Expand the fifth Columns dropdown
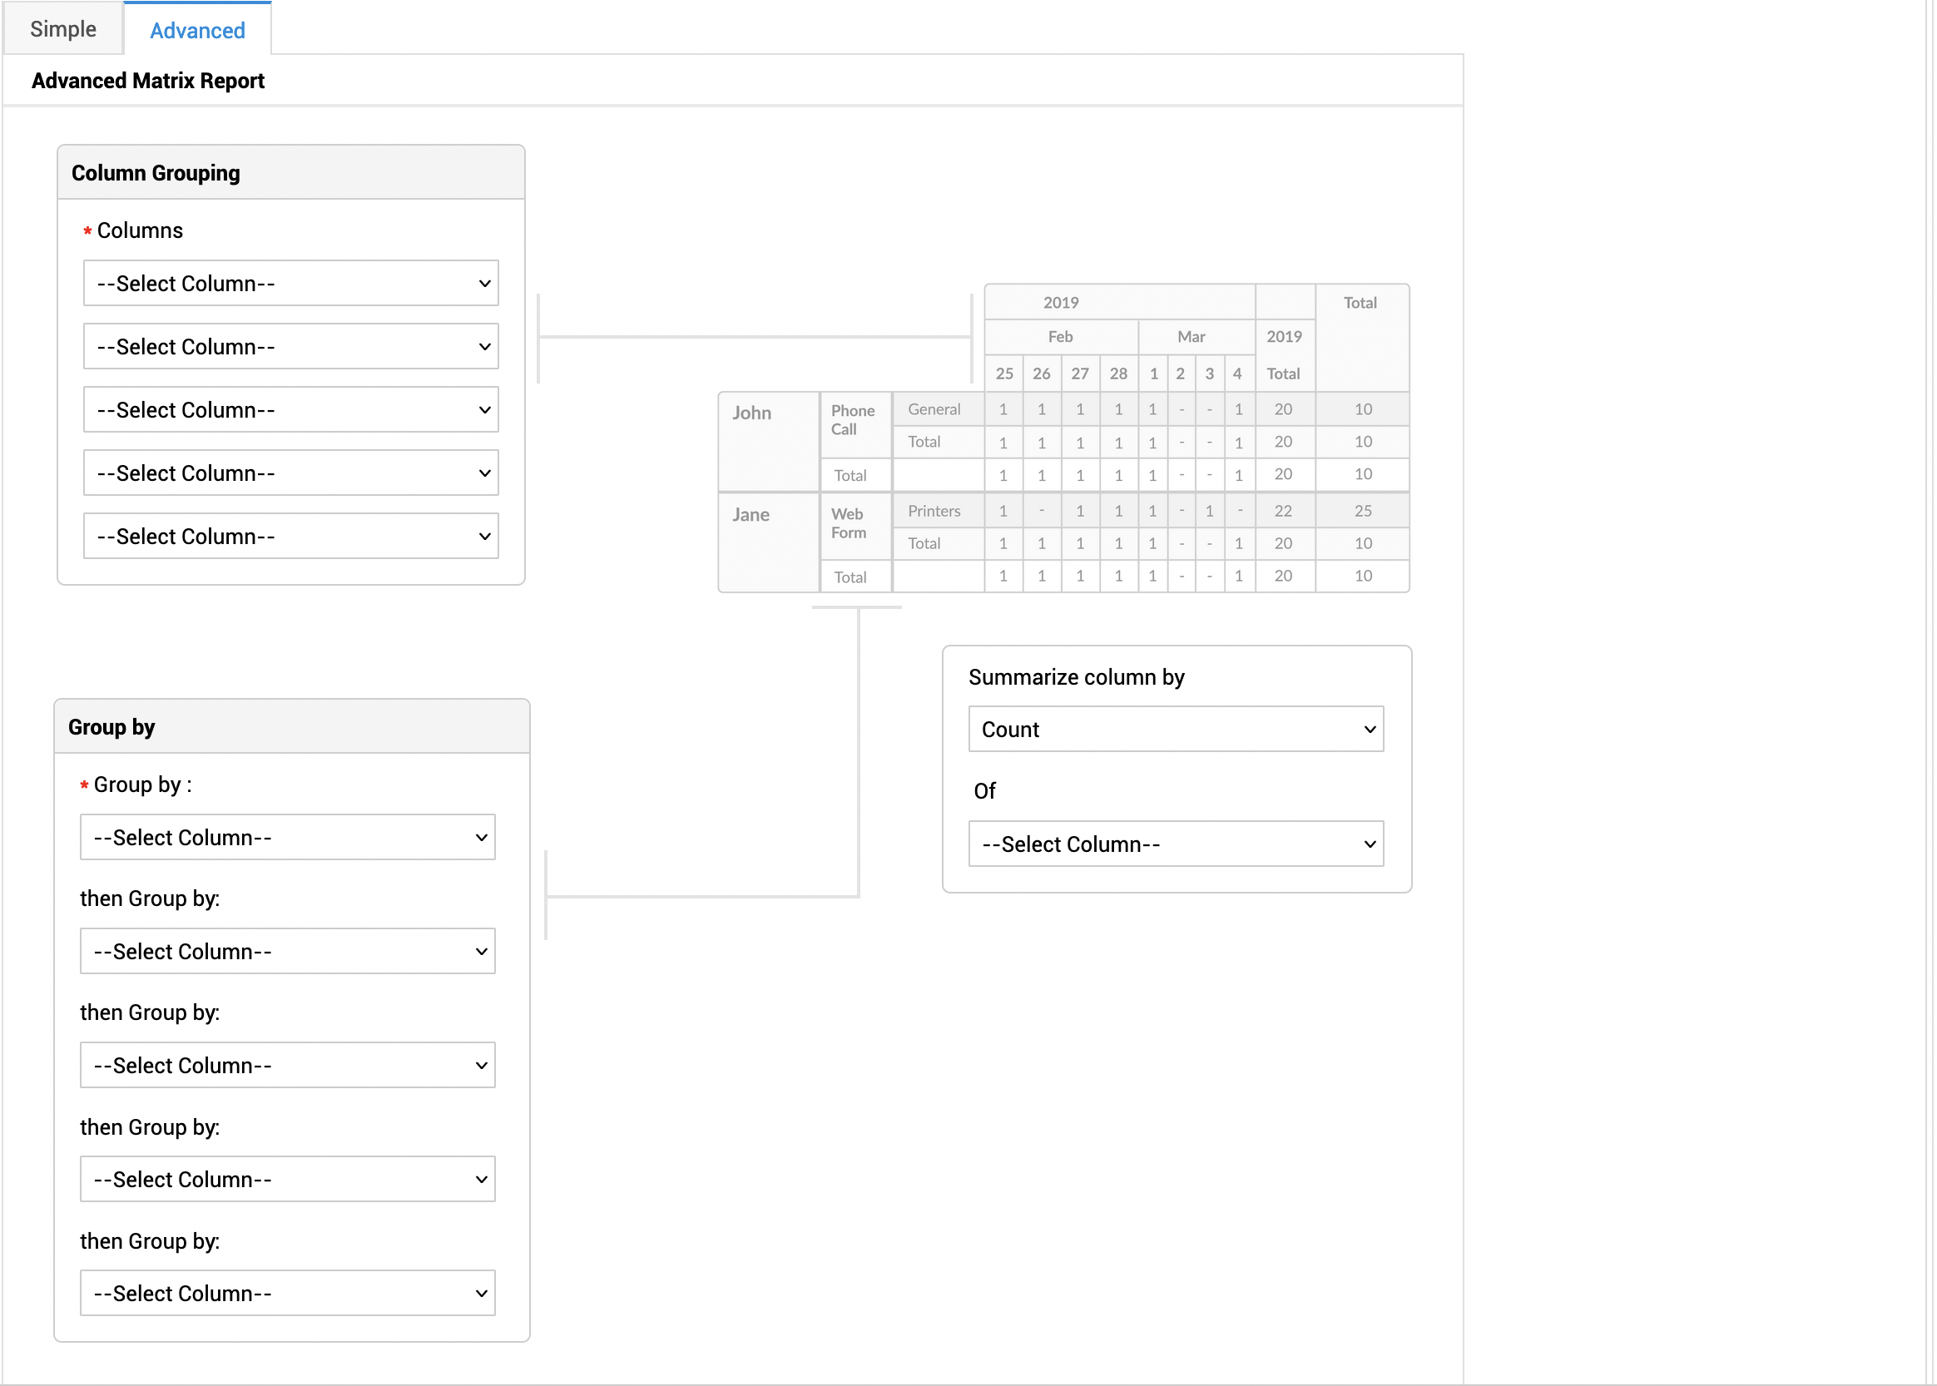The image size is (1937, 1386). tap(290, 536)
